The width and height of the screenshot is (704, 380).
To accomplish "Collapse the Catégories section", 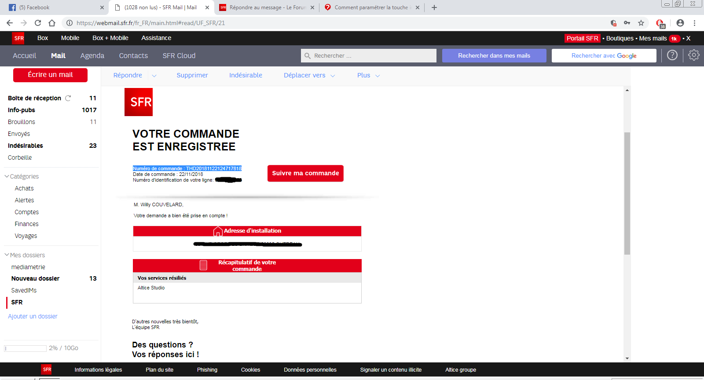I will 7,176.
